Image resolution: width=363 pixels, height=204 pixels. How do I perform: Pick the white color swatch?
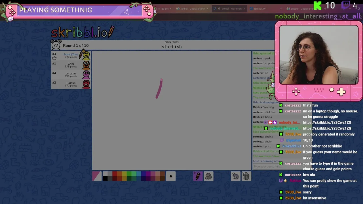click(x=105, y=174)
